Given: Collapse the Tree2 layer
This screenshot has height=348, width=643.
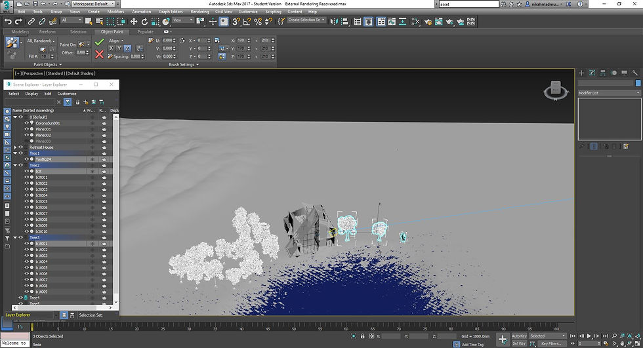Looking at the screenshot, I should coord(15,165).
